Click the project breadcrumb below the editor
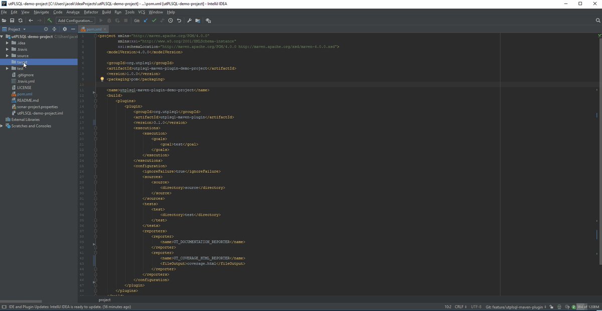Screen dimensions: 602x311 tap(104, 299)
